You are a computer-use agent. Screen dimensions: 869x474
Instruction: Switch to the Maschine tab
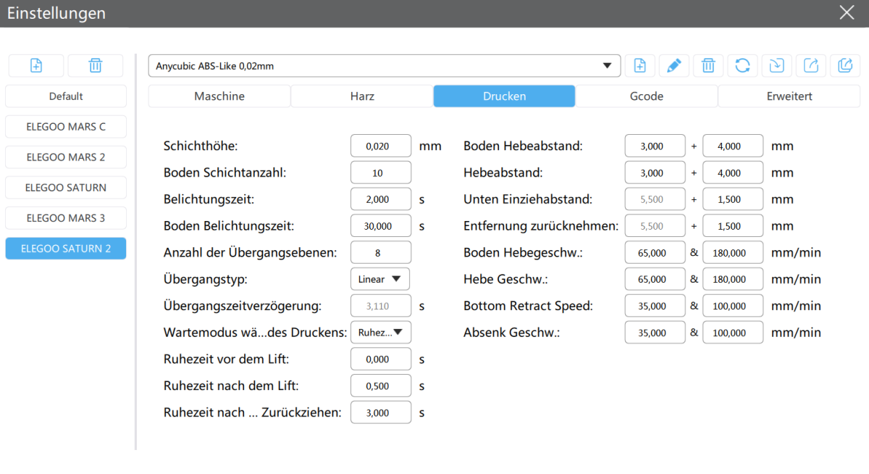(219, 96)
